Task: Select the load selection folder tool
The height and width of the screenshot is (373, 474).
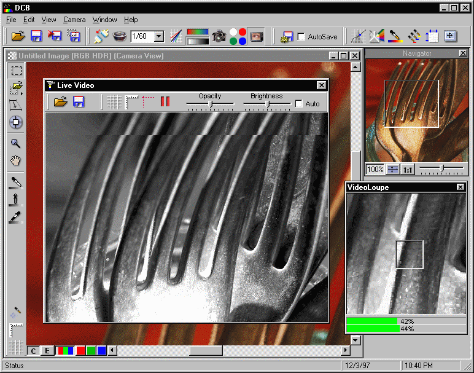Action: click(x=17, y=88)
